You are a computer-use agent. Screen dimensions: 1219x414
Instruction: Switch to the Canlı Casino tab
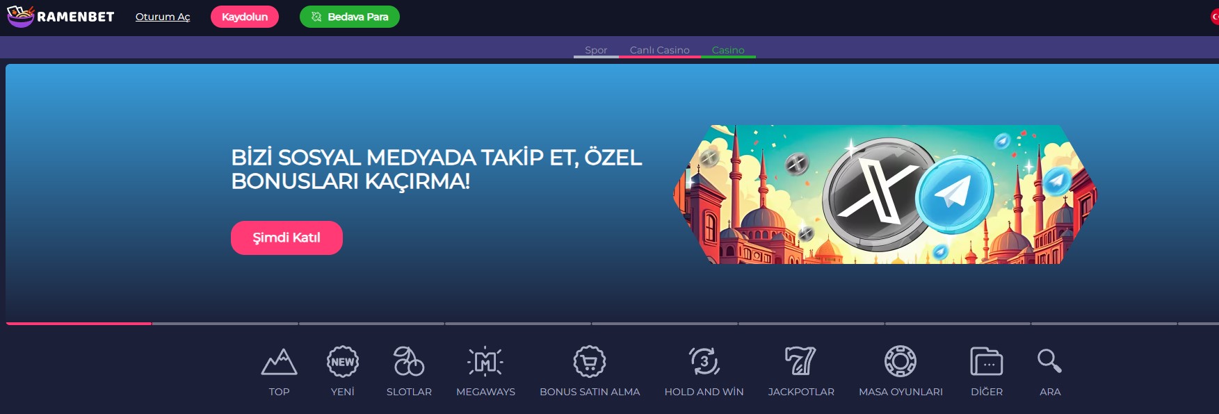(659, 50)
